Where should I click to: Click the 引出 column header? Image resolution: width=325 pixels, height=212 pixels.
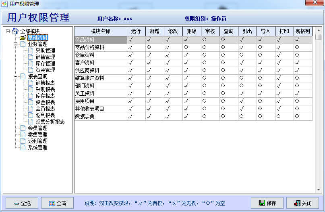pos(248,31)
